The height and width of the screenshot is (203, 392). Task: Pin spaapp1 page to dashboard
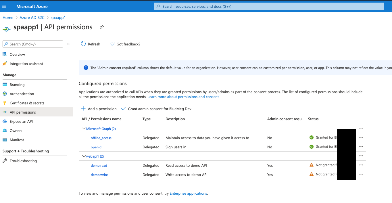101,26
